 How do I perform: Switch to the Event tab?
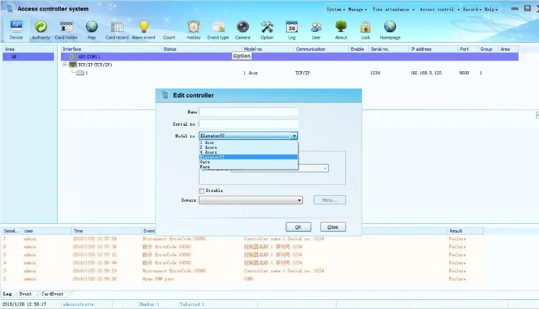coord(25,294)
